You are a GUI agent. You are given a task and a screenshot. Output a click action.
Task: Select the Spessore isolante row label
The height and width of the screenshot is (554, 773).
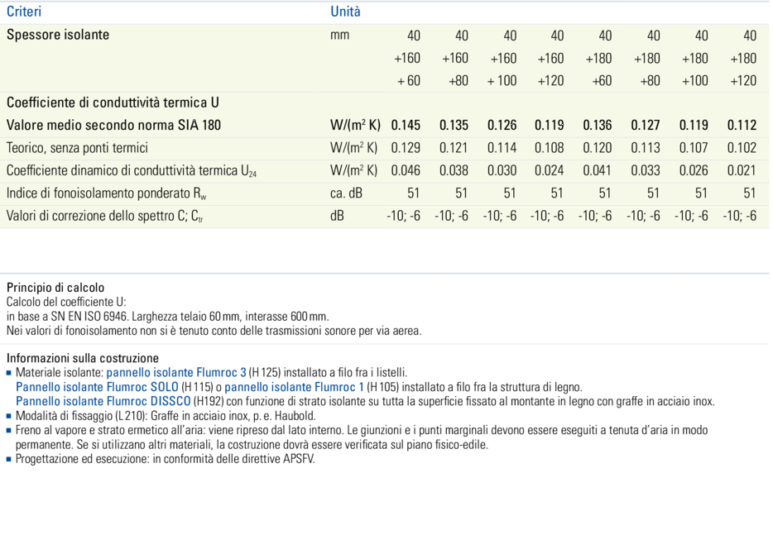pyautogui.click(x=58, y=36)
